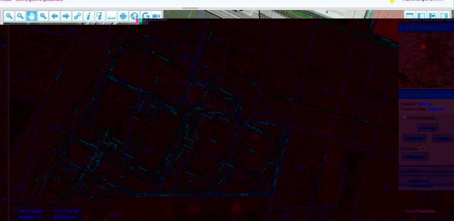Click the Google G icon

pos(146,16)
